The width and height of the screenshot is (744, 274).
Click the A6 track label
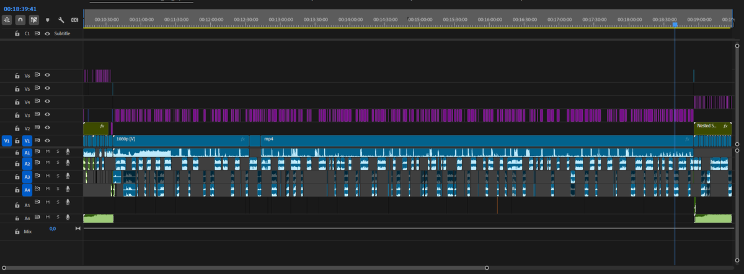click(x=27, y=218)
